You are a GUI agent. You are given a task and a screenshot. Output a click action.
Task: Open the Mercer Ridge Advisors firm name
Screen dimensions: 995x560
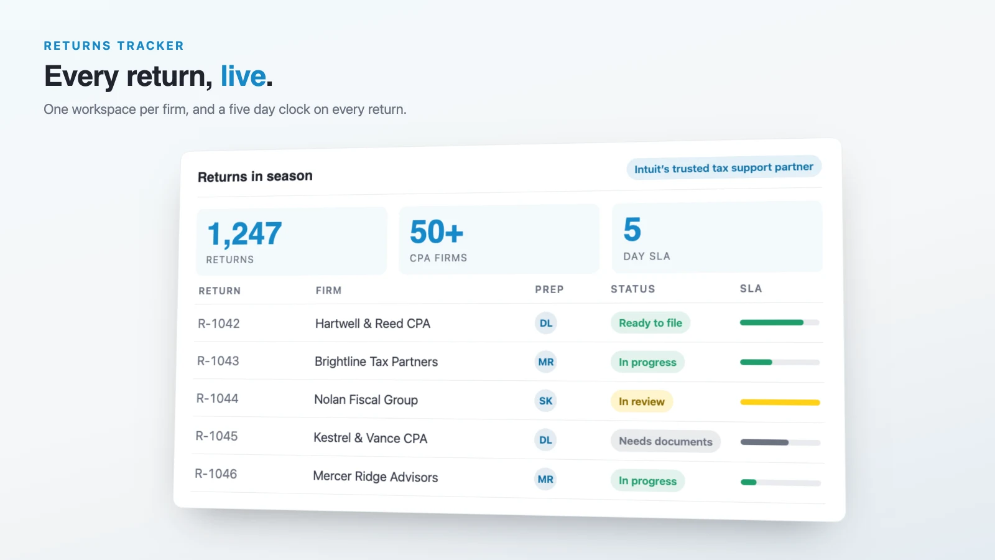(376, 477)
